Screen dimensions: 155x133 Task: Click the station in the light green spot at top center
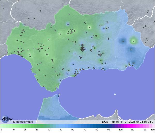(90, 27)
